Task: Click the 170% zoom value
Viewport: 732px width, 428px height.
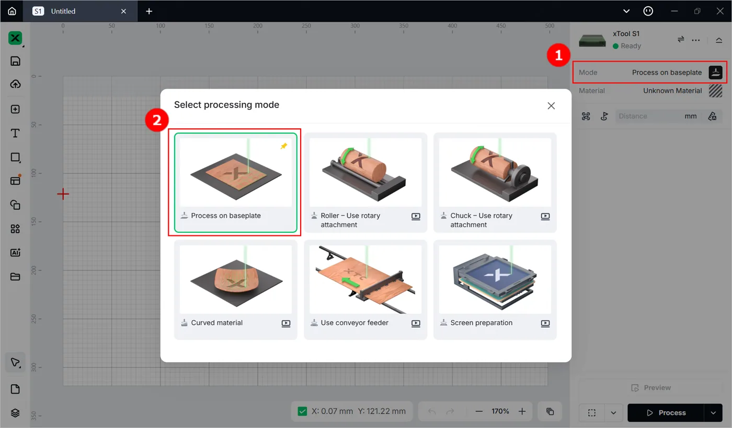Action: (500, 411)
